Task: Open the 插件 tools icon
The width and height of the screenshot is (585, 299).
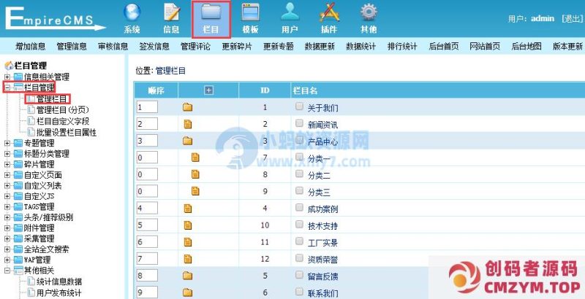Action: point(329,12)
